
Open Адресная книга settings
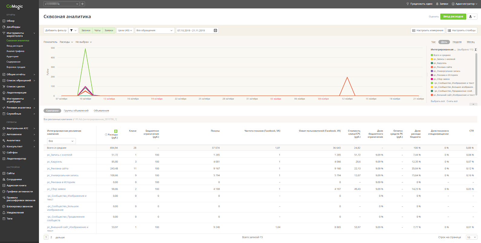click(x=16, y=186)
